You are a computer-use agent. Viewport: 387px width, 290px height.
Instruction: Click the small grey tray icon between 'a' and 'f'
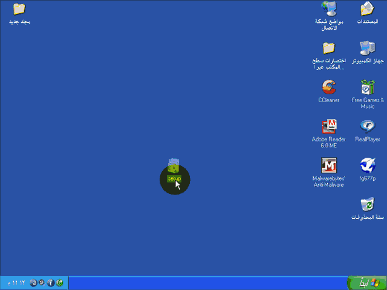coord(42,283)
